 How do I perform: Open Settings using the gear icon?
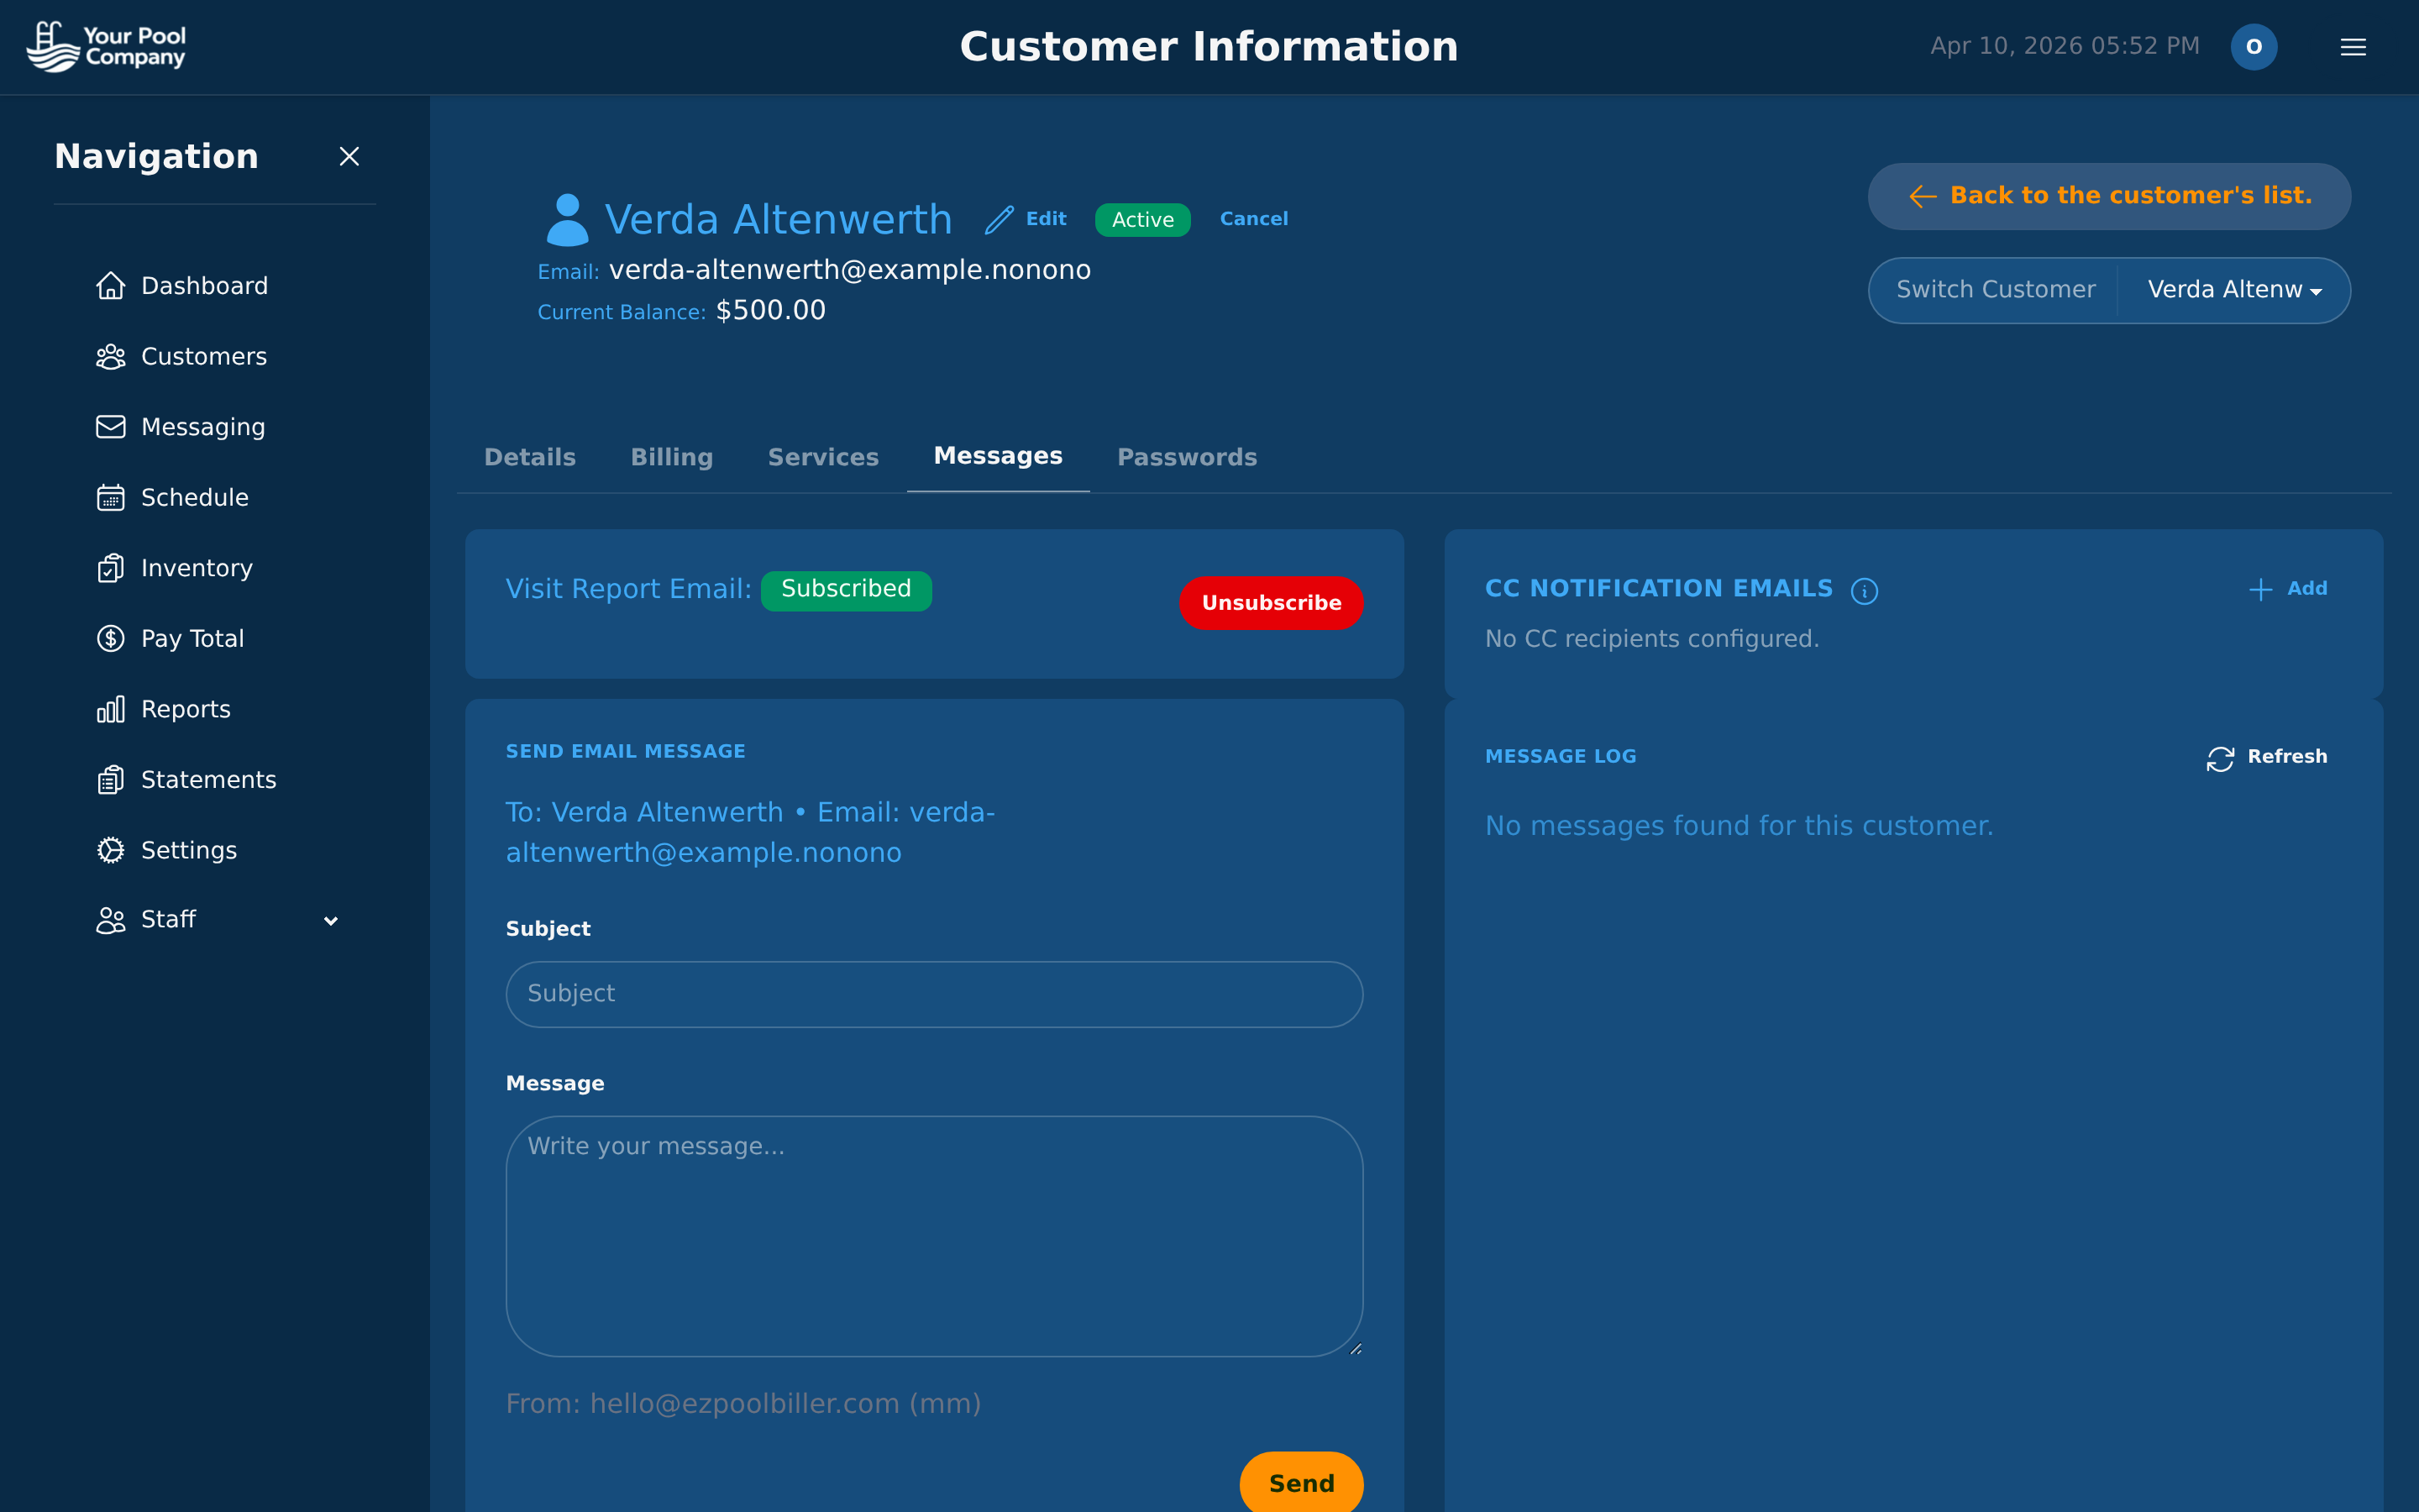[111, 850]
